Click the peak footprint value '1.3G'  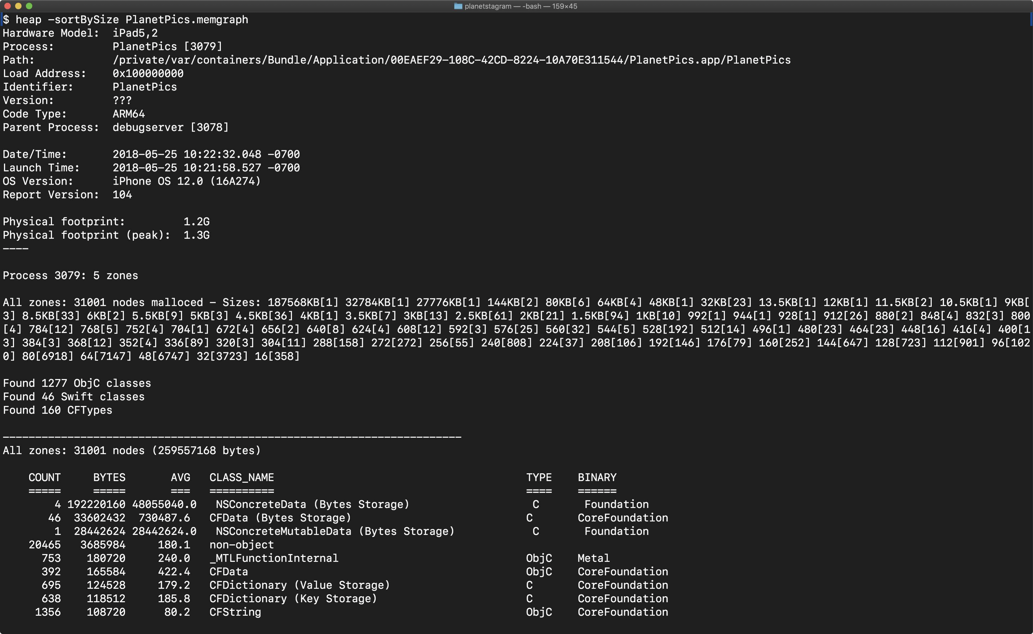coord(197,235)
